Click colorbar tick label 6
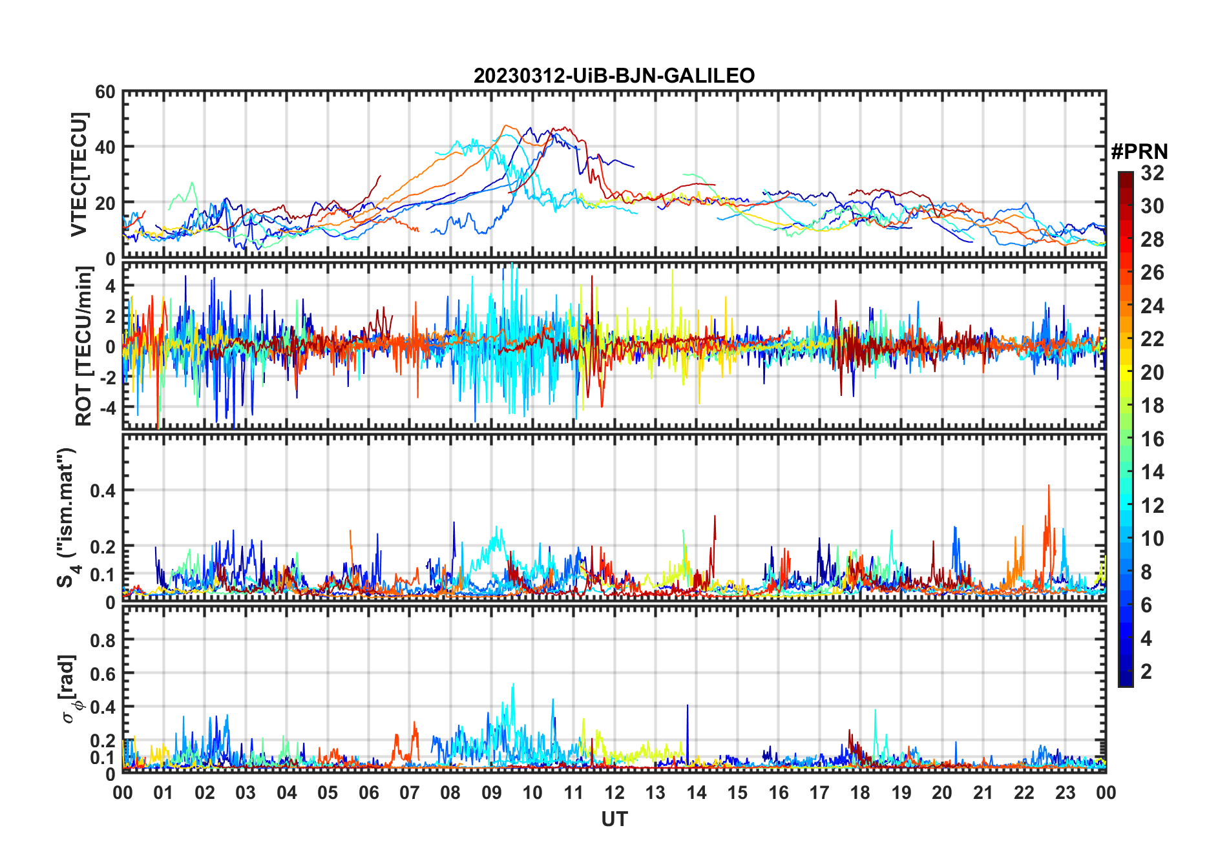1229x859 pixels. (1146, 605)
